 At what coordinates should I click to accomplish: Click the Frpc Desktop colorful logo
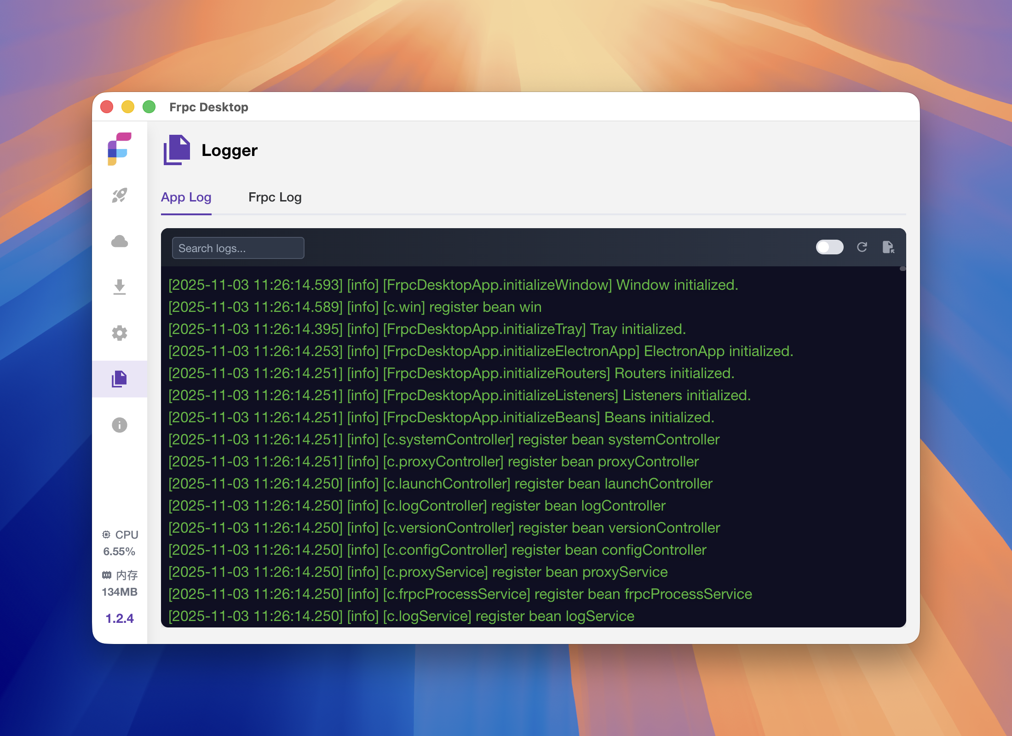tap(120, 149)
